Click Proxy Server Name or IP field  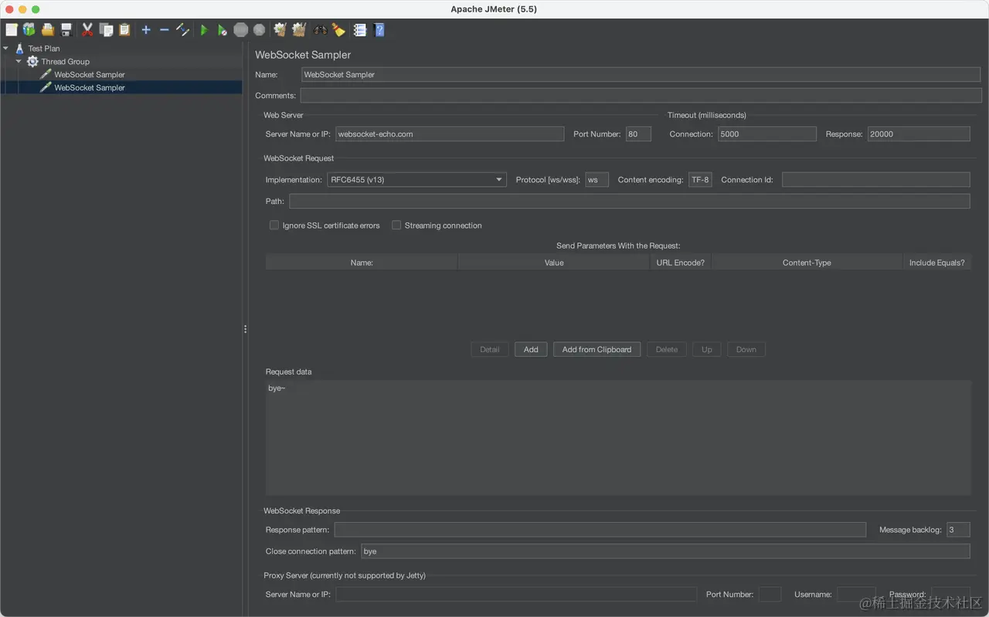pos(516,595)
